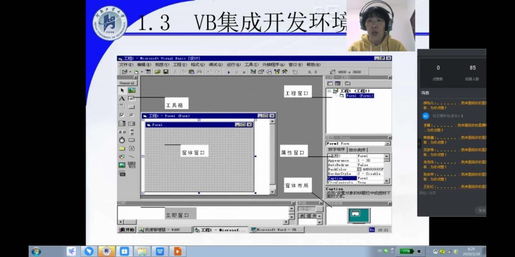The height and width of the screenshot is (257, 515).
Task: Select the Frame control tool
Action: [122, 106]
